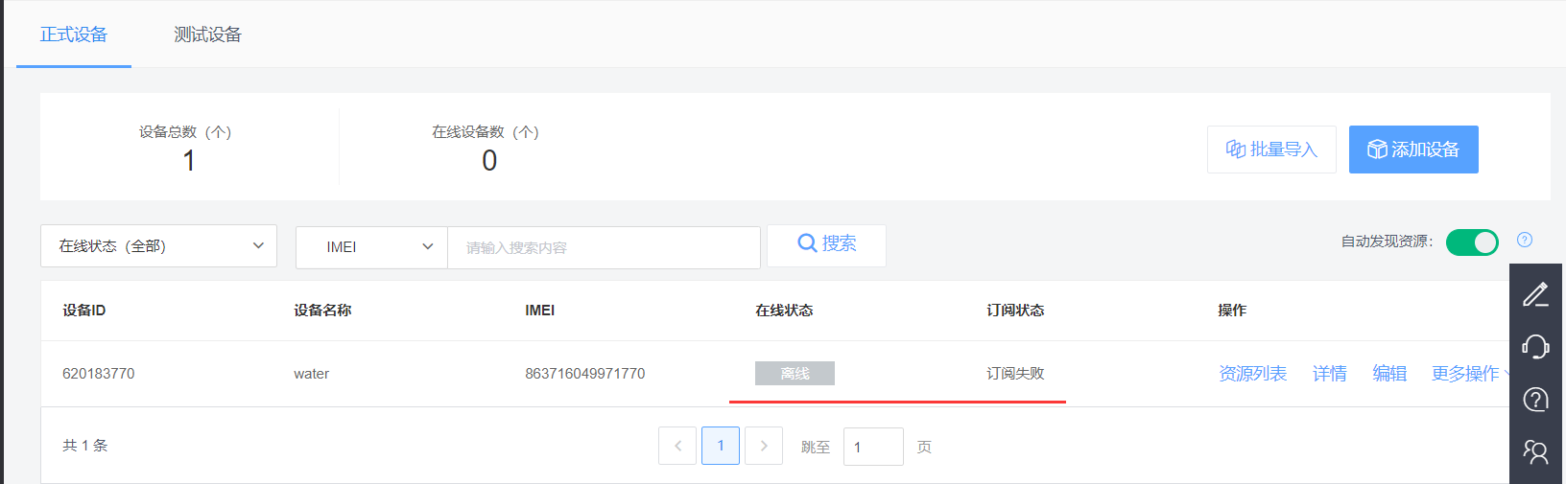Click the 订阅失败 status text

[x=1015, y=374]
